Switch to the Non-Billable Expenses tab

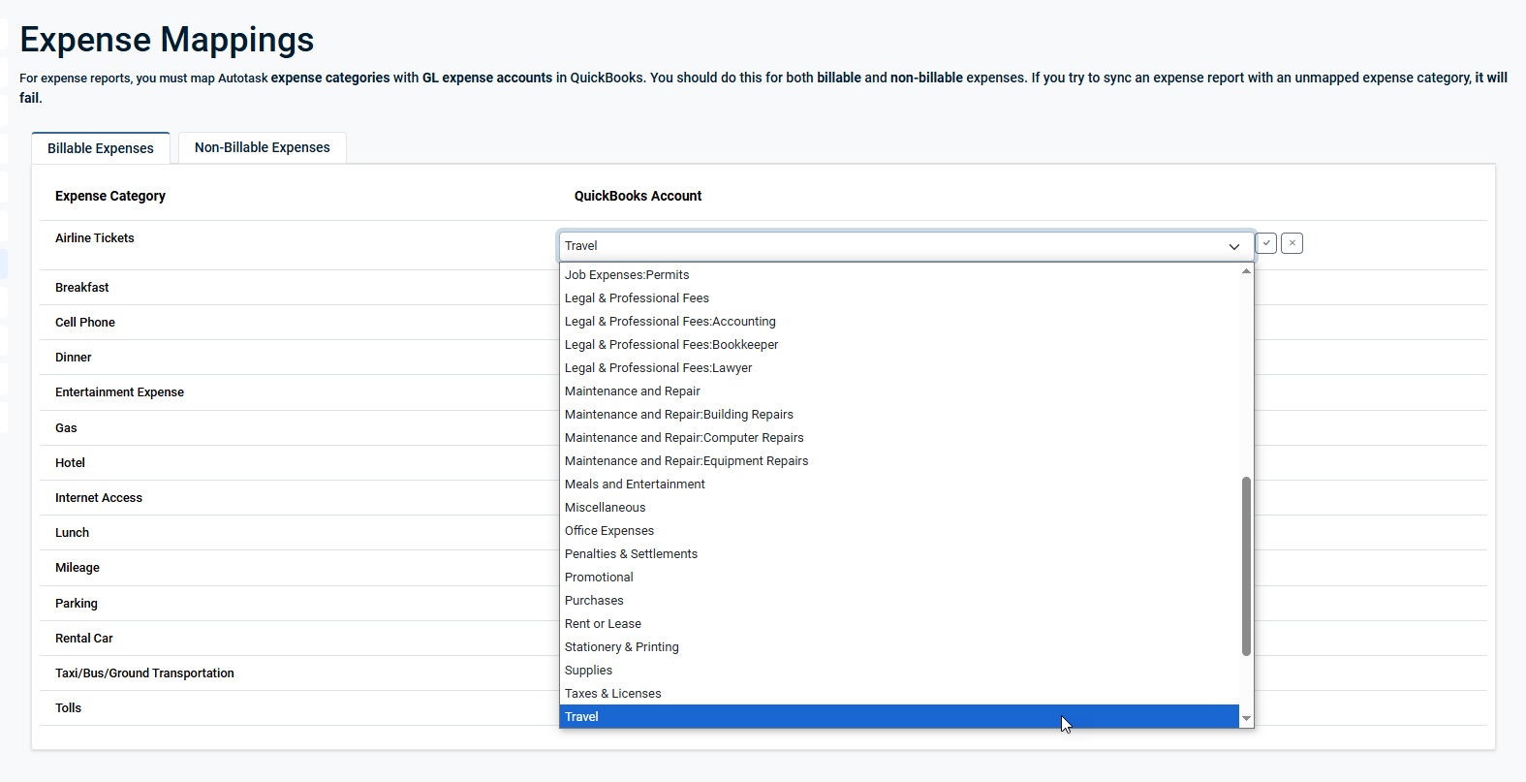(262, 147)
